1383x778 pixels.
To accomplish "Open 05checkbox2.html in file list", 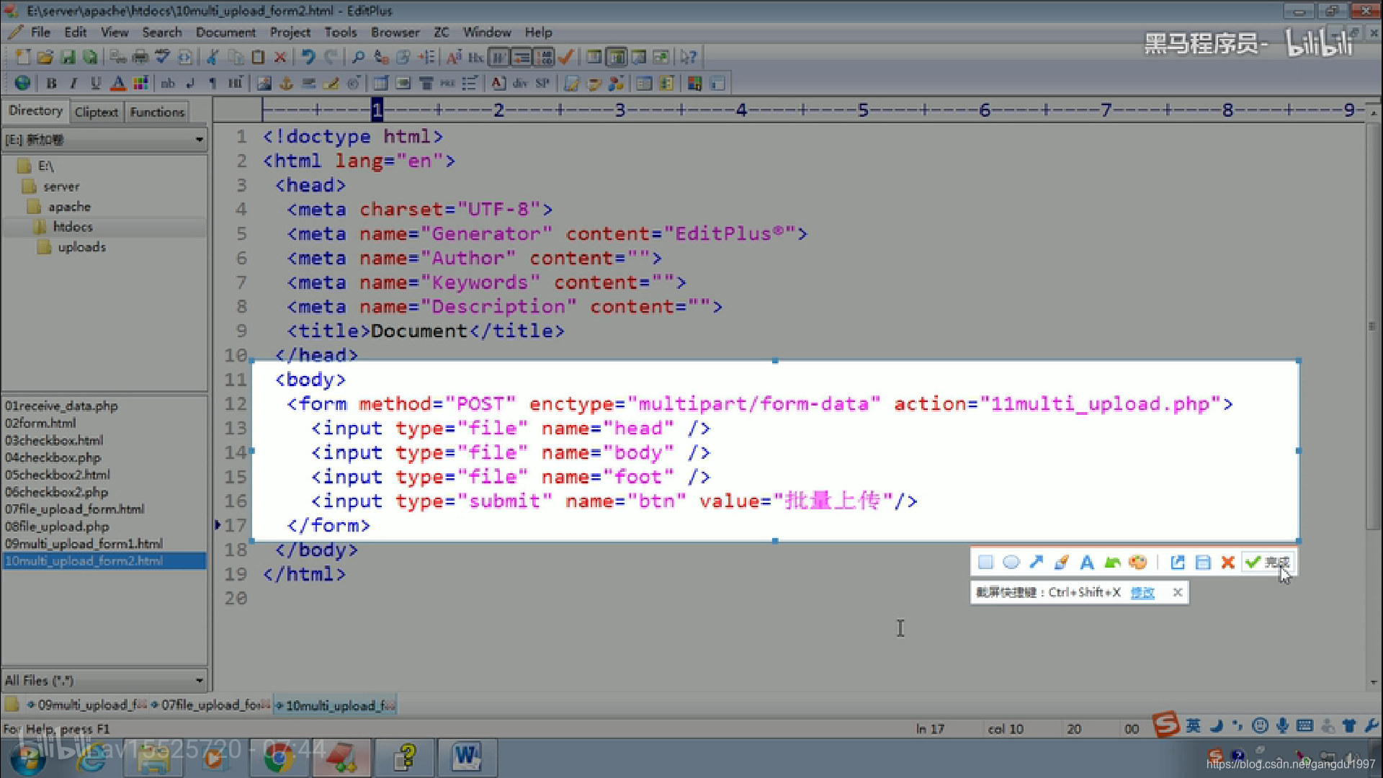I will (58, 475).
